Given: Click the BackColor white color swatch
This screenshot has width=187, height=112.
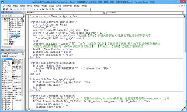Looking at the screenshot, I should [x=13, y=61].
